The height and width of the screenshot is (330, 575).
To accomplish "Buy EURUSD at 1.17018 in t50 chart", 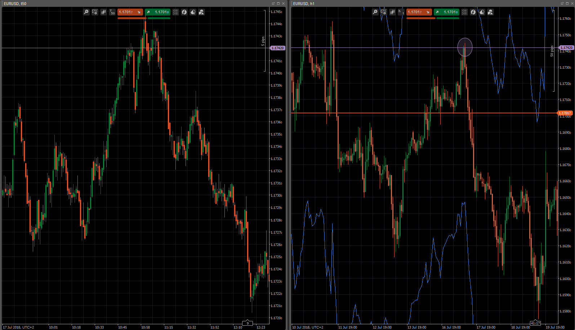I will click(158, 12).
